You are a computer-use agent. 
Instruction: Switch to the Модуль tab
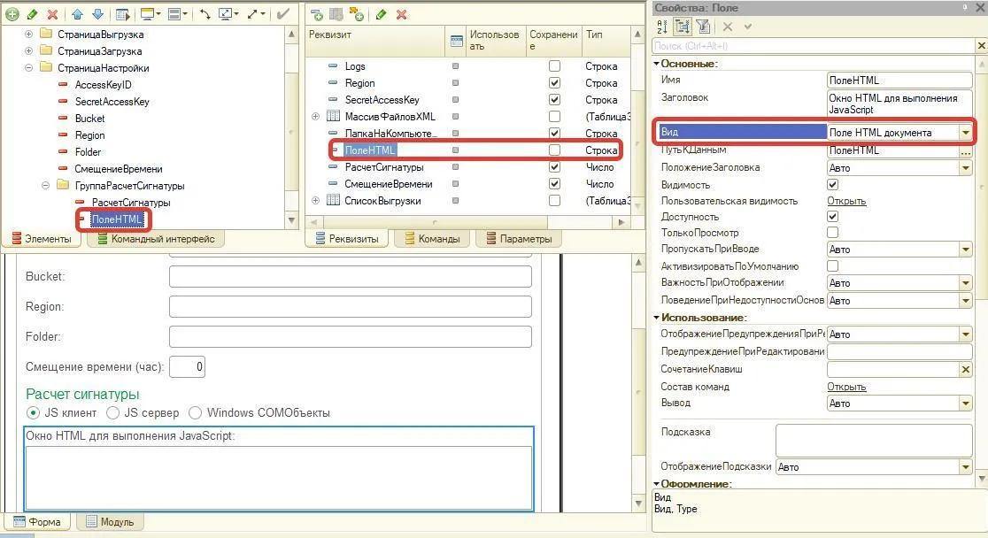coord(109,522)
